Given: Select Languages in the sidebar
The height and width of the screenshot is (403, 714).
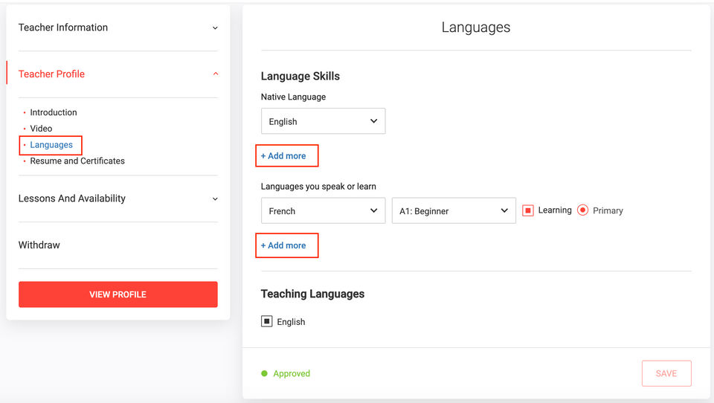Looking at the screenshot, I should tap(51, 145).
